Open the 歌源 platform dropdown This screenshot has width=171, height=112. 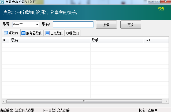[37, 25]
